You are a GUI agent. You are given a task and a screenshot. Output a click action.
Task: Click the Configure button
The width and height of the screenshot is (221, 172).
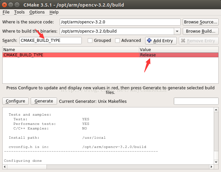coord(16,101)
